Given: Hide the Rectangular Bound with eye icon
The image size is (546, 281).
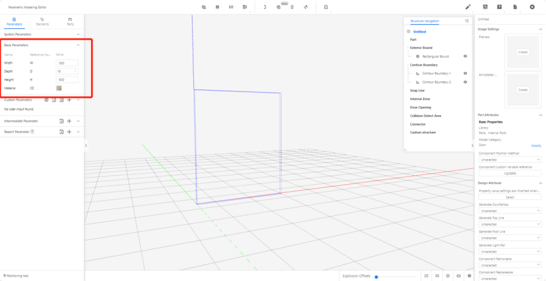Looking at the screenshot, I should click(x=465, y=57).
